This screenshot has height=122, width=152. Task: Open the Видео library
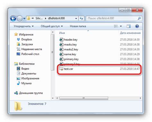tap(25, 69)
